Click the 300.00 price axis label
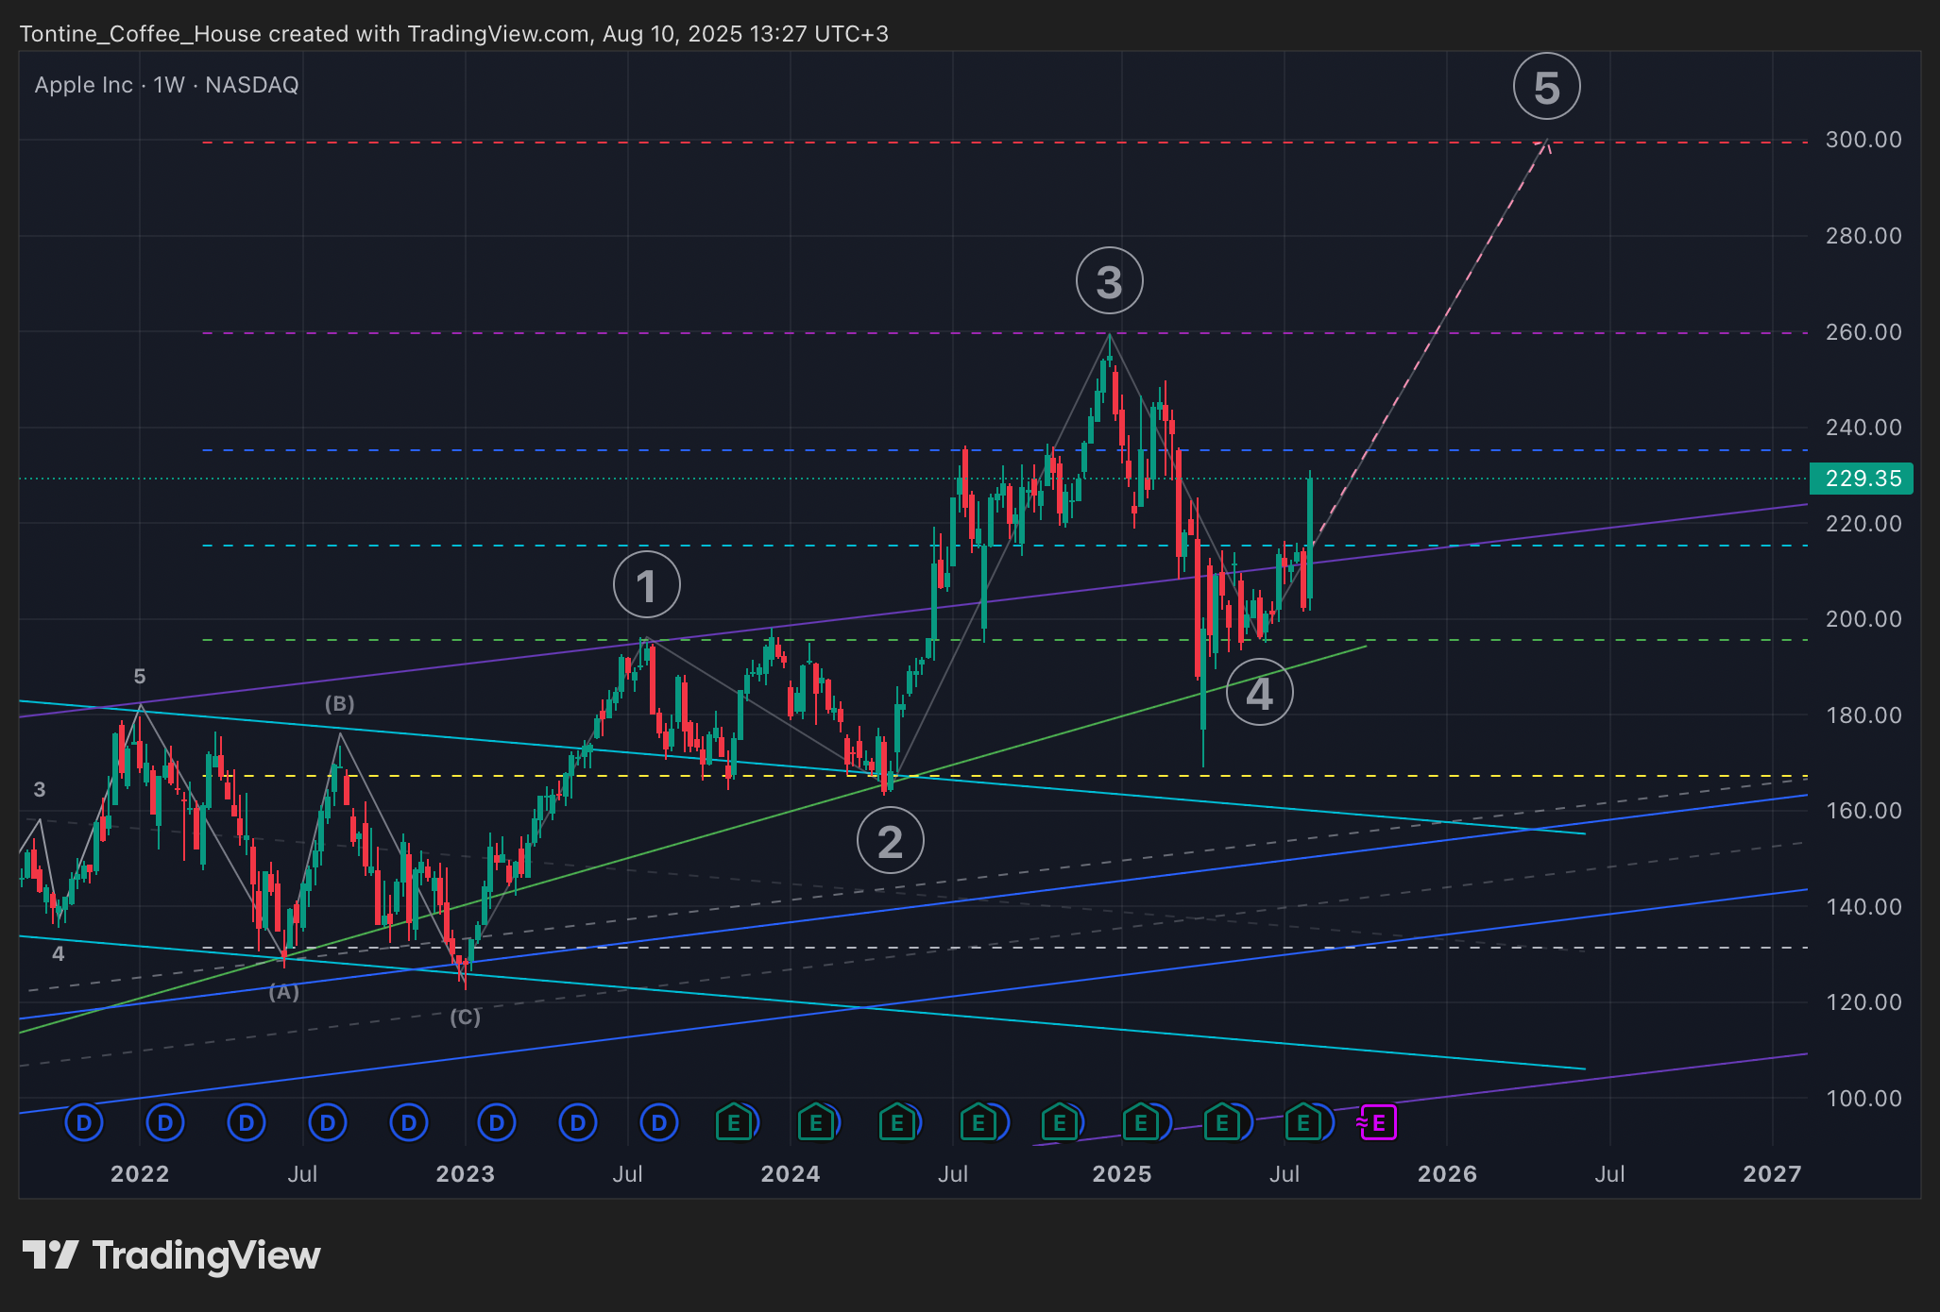The image size is (1940, 1312). coord(1863,140)
